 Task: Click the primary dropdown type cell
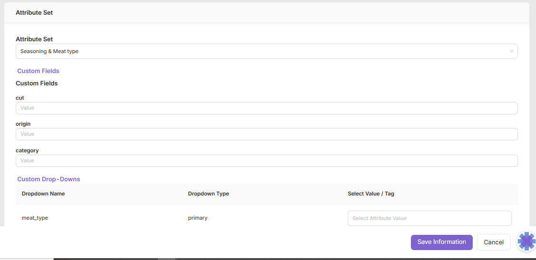click(197, 218)
